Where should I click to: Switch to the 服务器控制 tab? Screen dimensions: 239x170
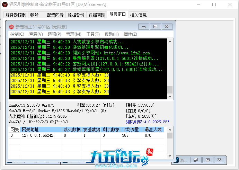[16, 15]
